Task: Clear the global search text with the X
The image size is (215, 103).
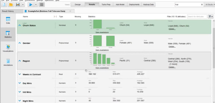Action: (202, 5)
